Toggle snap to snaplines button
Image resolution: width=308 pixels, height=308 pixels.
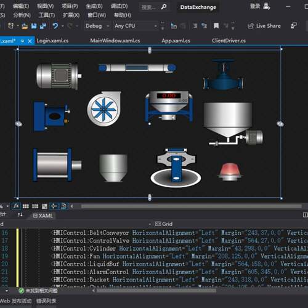click(54, 206)
